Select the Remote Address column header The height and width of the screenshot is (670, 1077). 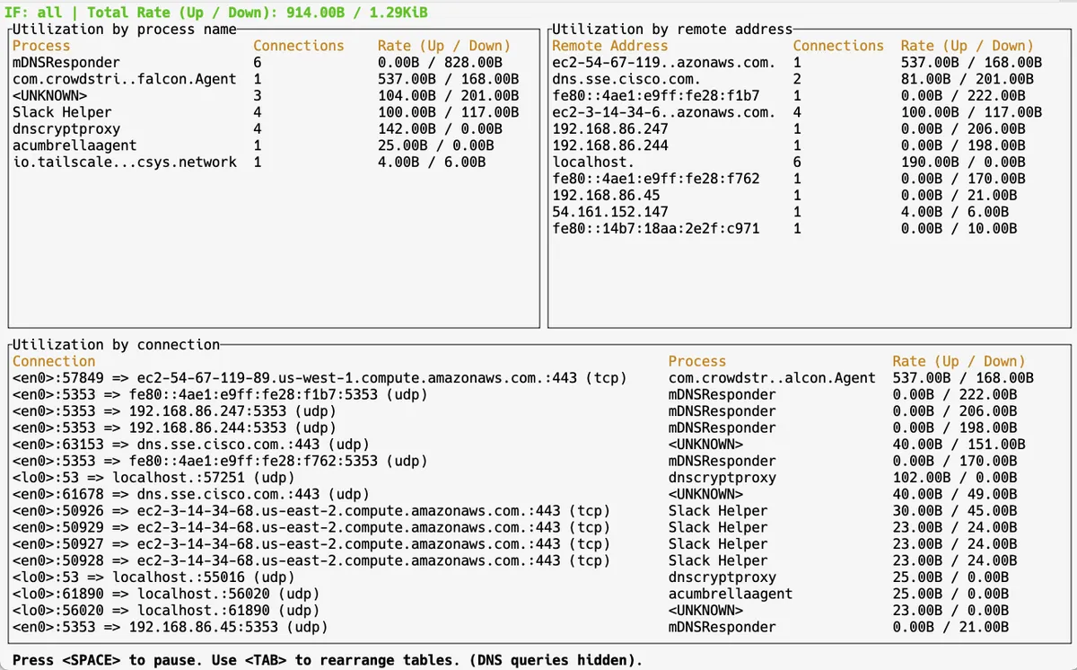click(610, 46)
